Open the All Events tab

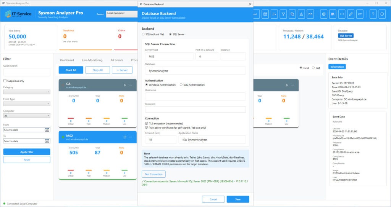[x=117, y=60]
